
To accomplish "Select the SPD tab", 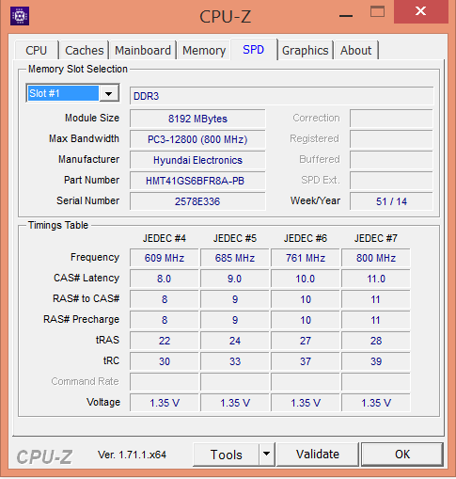I will point(254,50).
